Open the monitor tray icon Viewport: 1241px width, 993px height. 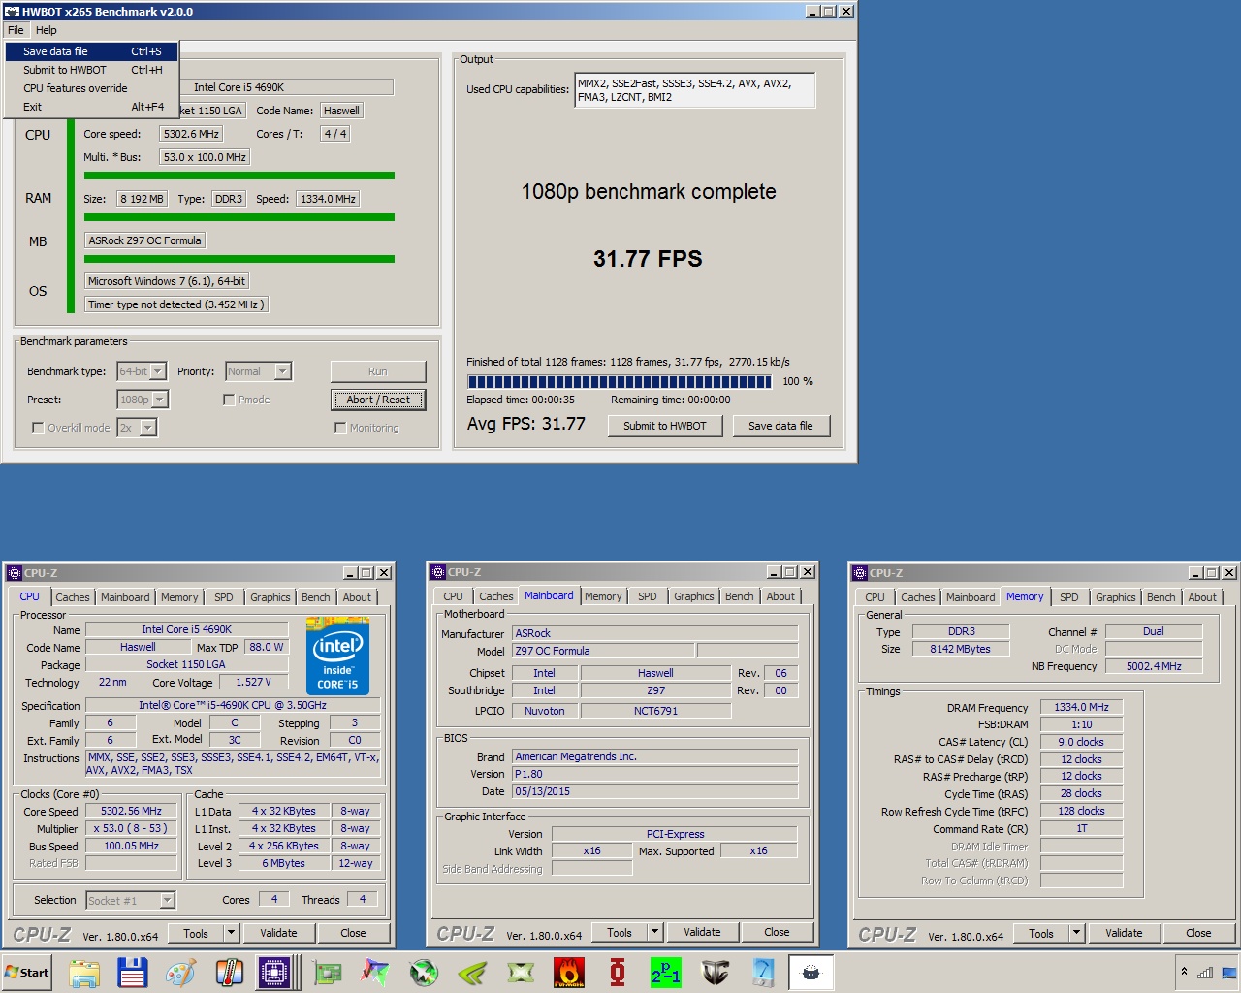(1228, 972)
